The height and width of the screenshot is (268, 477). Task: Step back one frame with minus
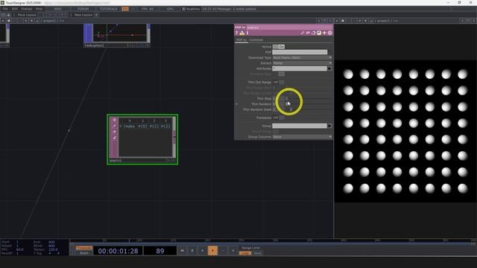pos(223,251)
